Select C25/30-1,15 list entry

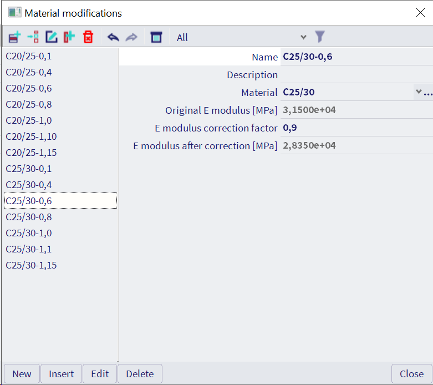(x=31, y=265)
